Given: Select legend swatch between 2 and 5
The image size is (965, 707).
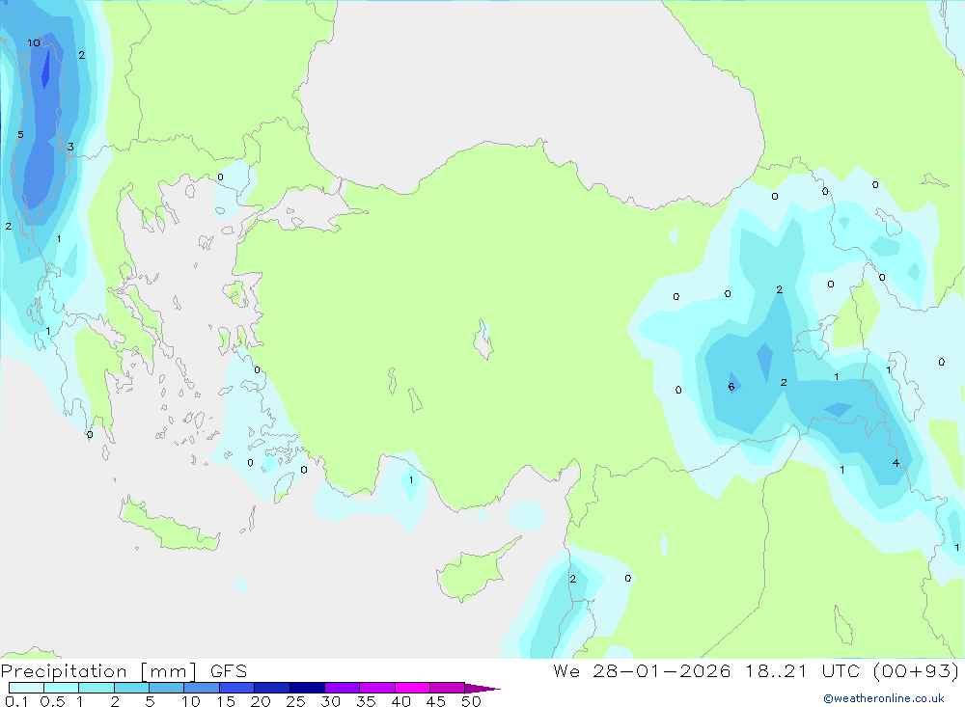Looking at the screenshot, I should tap(131, 688).
